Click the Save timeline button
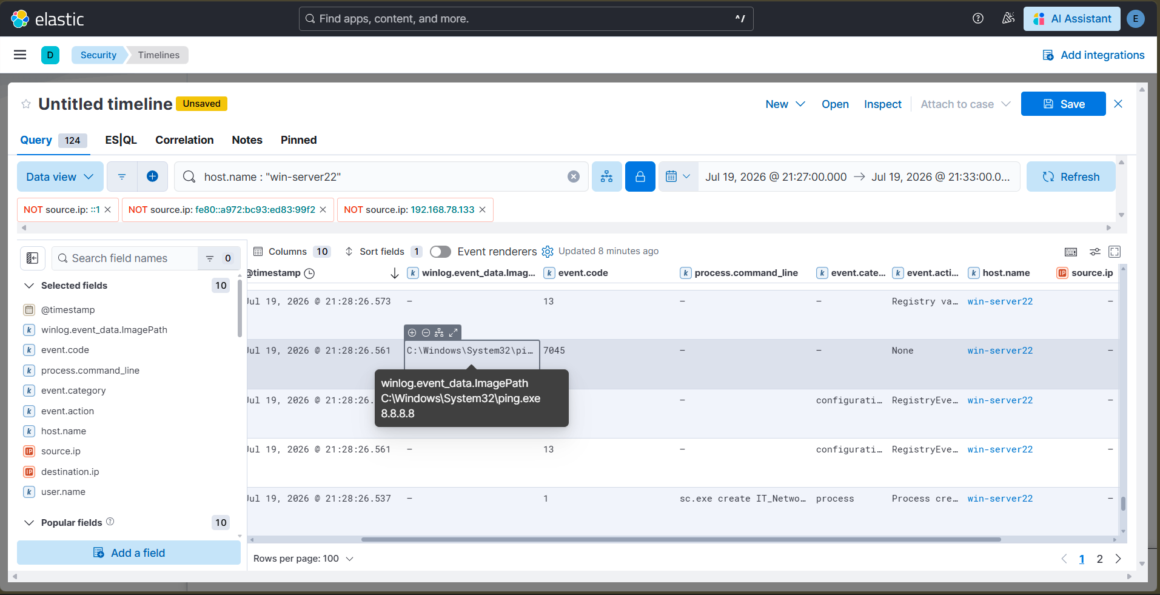Screen dimensions: 1160x595 pyautogui.click(x=1063, y=104)
